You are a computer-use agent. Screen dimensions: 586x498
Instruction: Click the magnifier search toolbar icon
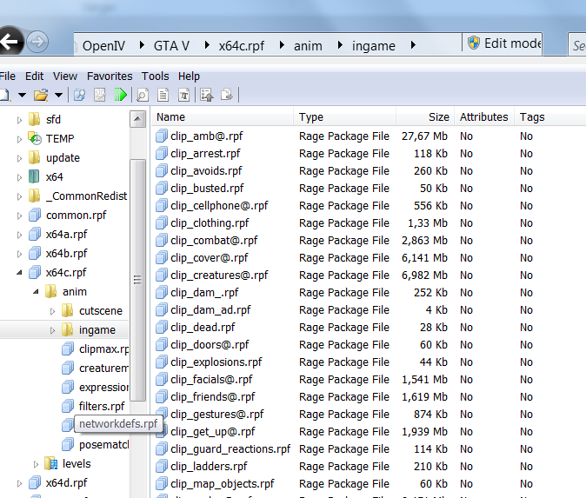(143, 95)
